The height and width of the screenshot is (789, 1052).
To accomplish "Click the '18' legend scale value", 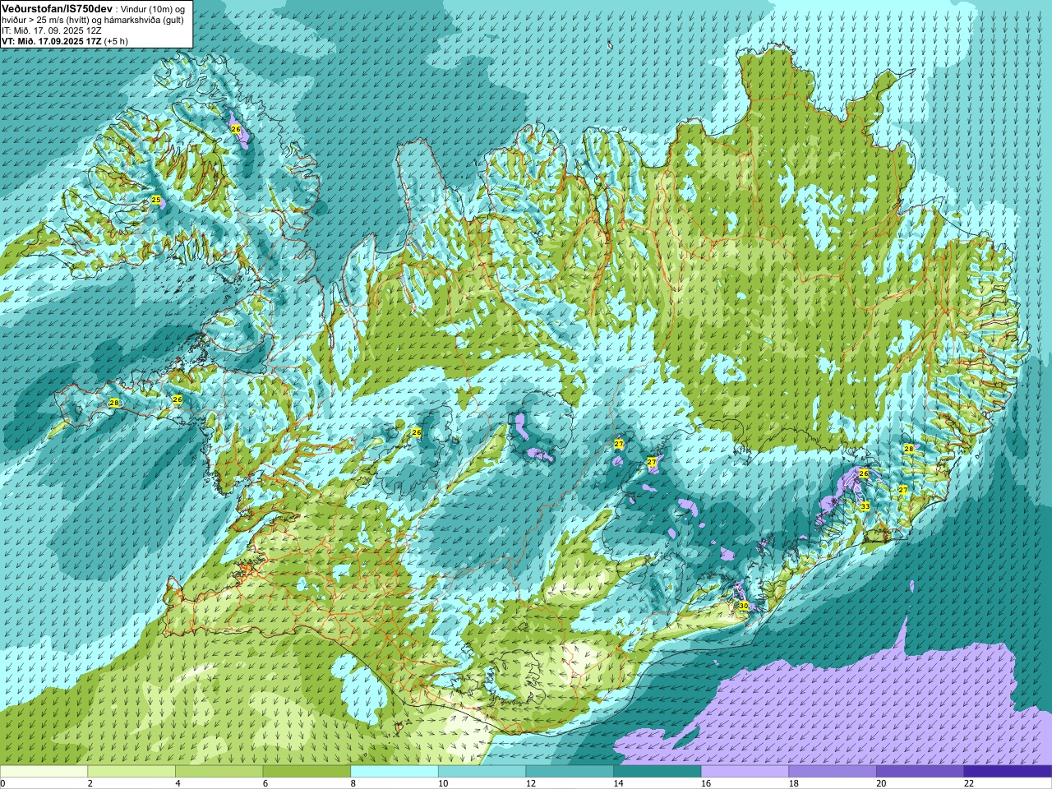I will [x=793, y=783].
